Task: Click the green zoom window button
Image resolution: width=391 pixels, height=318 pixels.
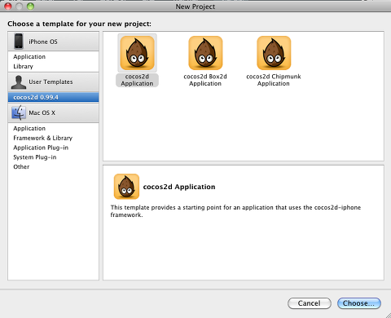Action: click(30, 6)
